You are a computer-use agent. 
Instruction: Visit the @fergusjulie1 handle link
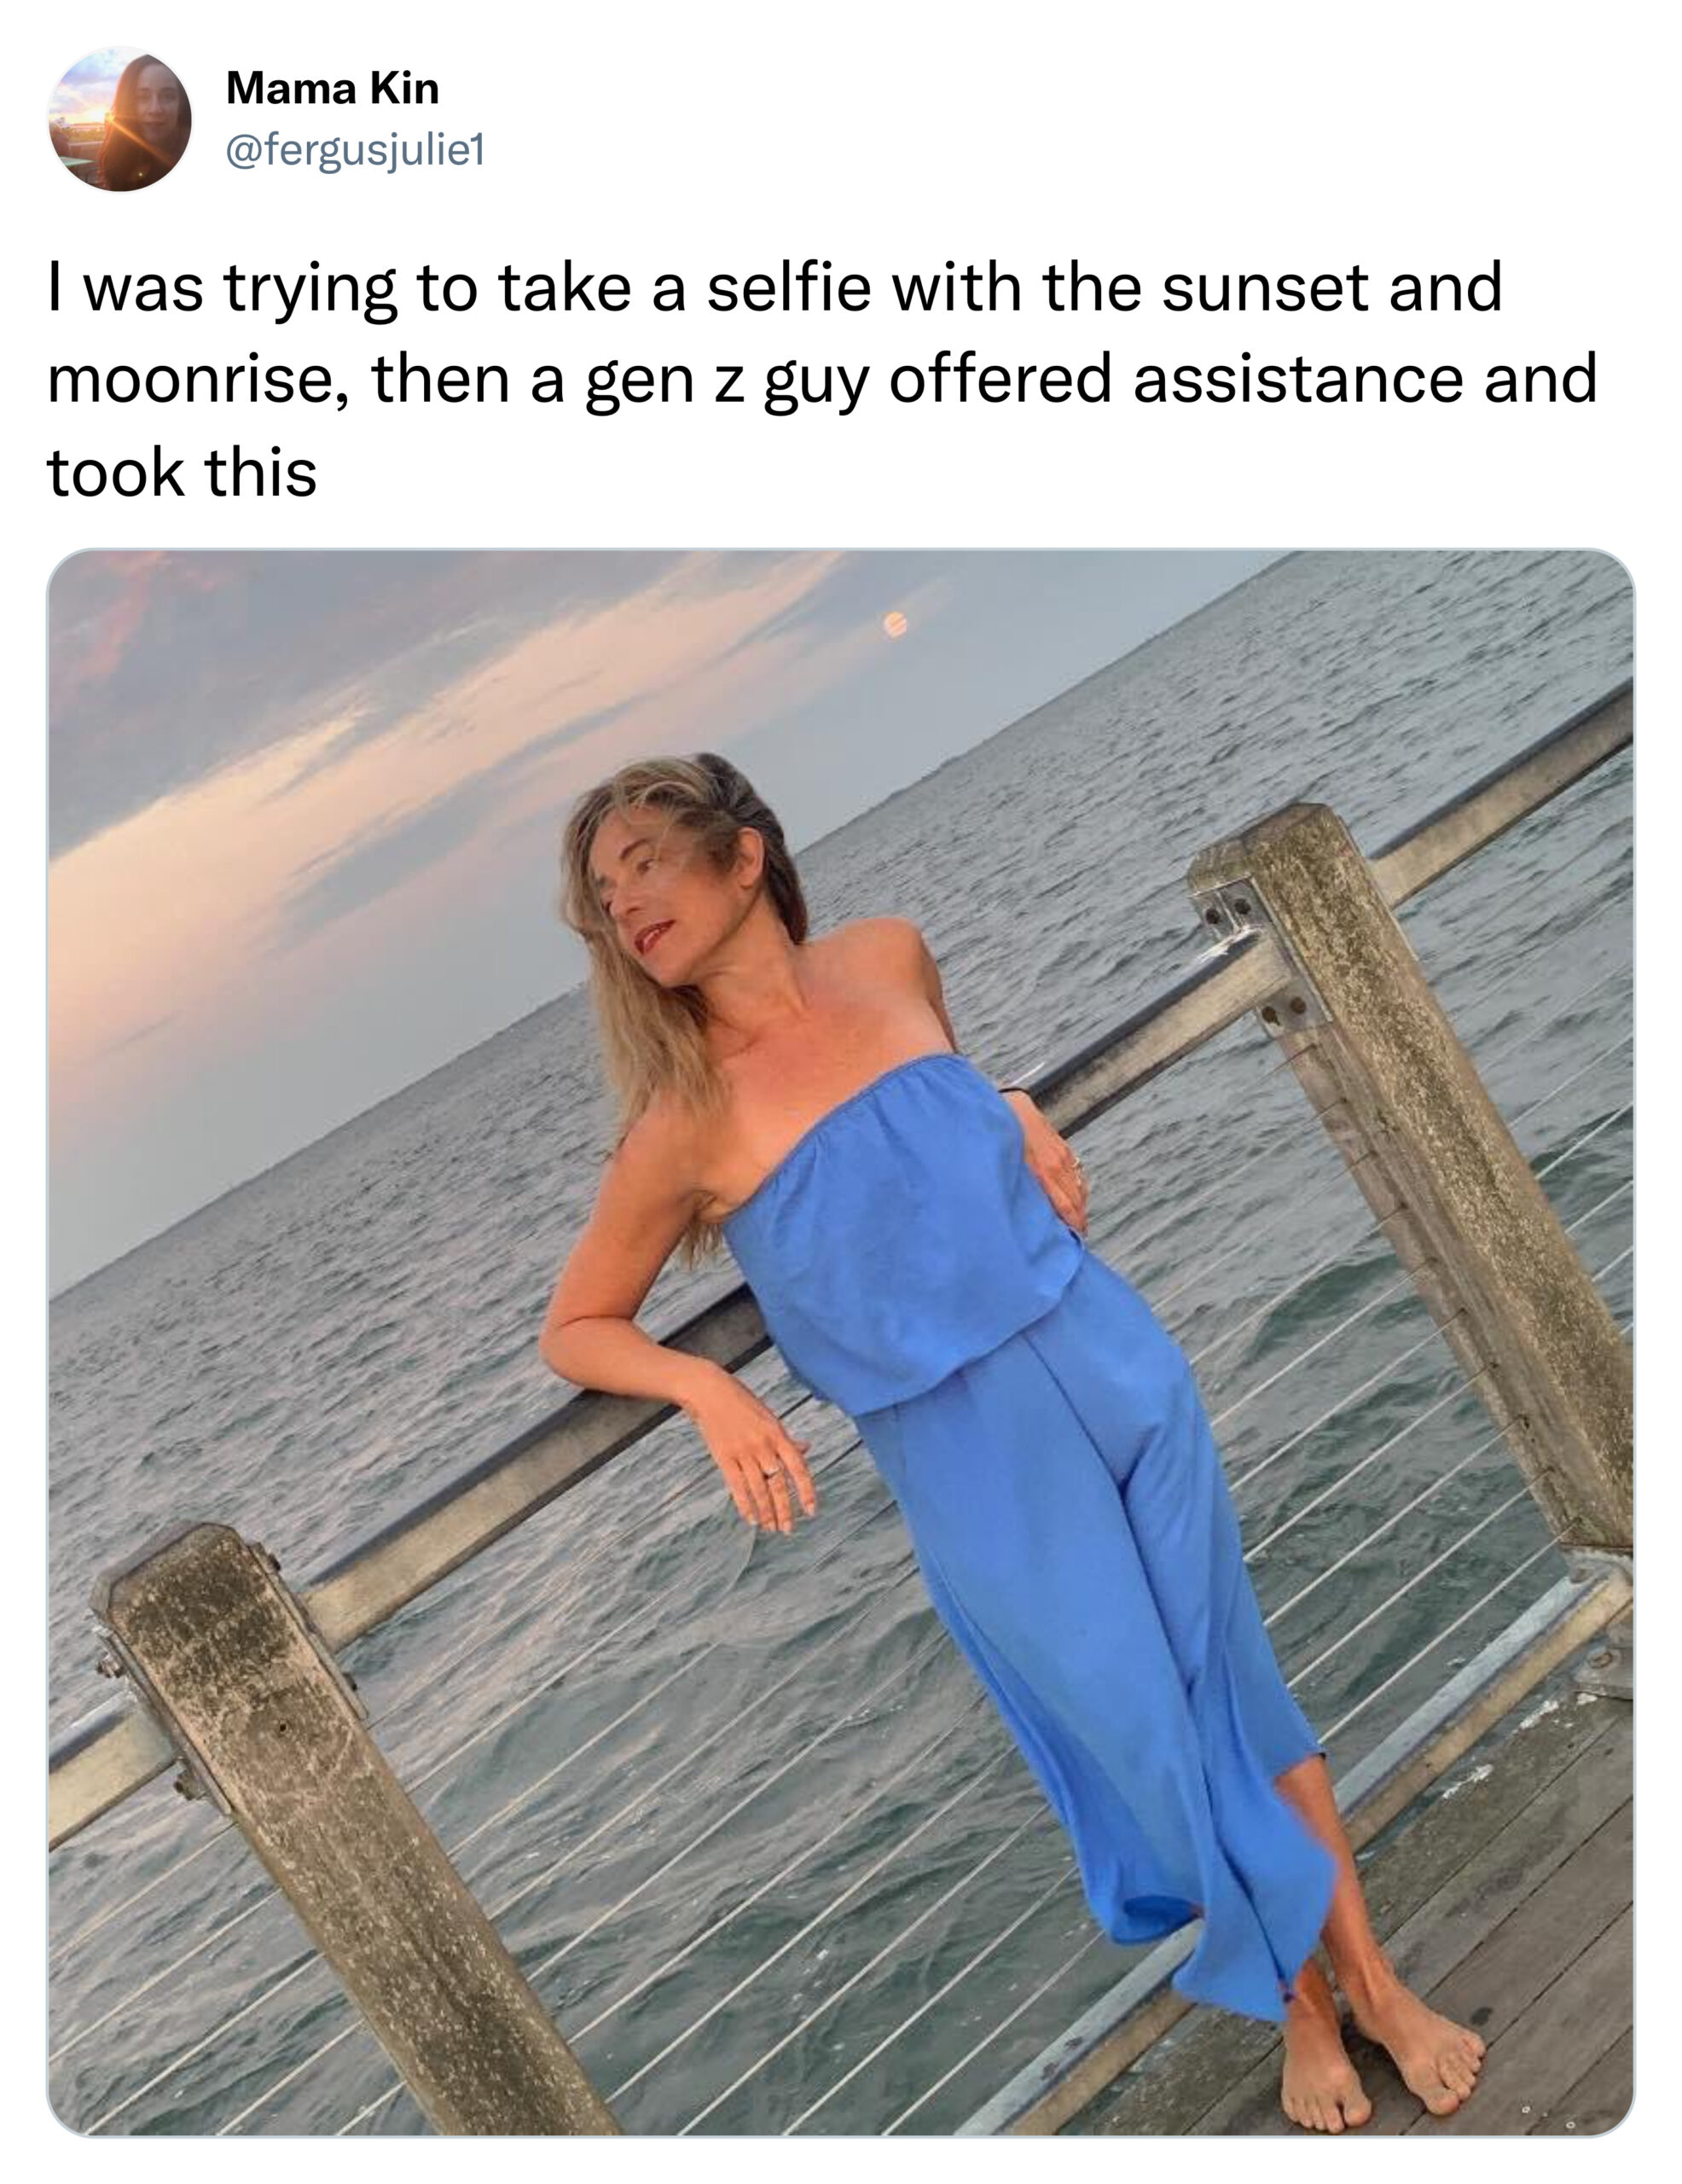click(355, 151)
